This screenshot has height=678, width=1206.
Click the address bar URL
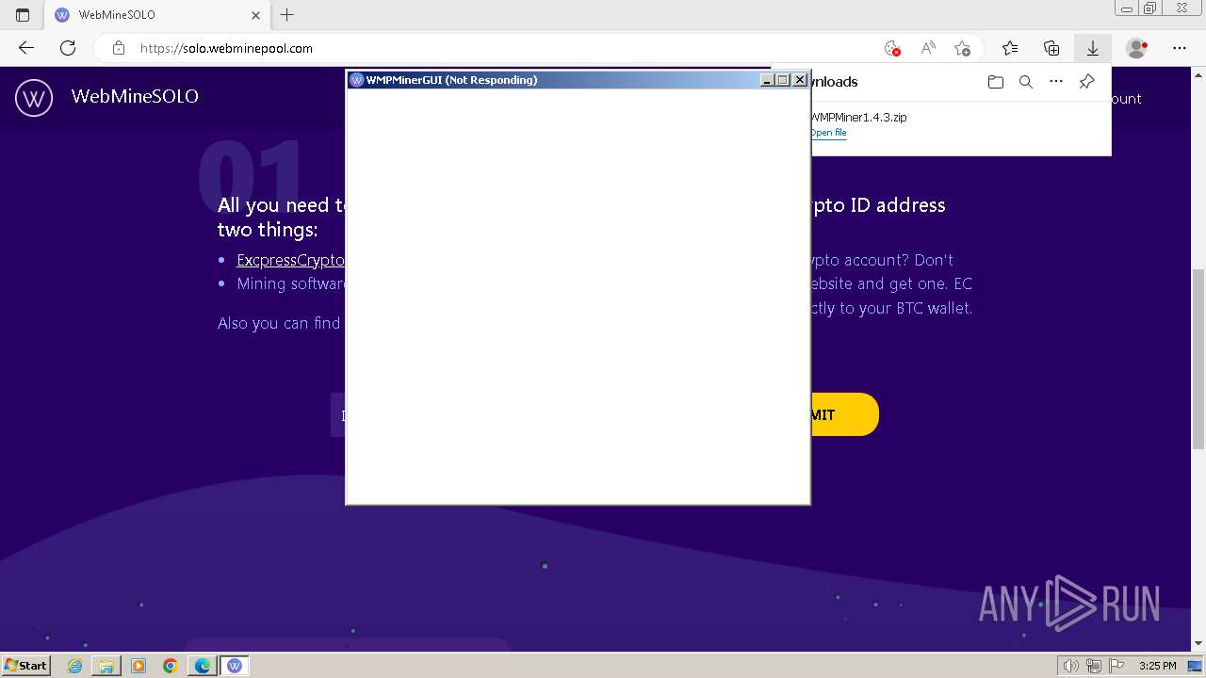(226, 48)
